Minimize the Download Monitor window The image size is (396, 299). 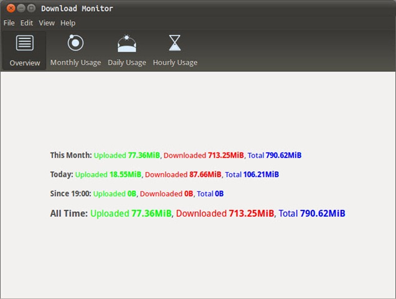pos(21,8)
